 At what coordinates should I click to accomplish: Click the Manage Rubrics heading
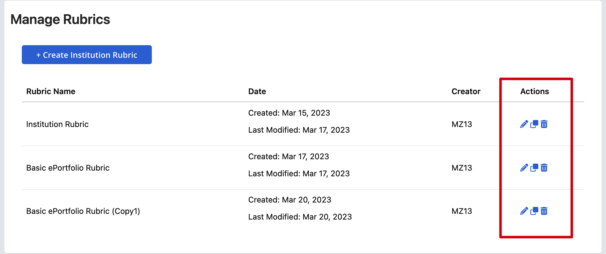click(x=60, y=19)
